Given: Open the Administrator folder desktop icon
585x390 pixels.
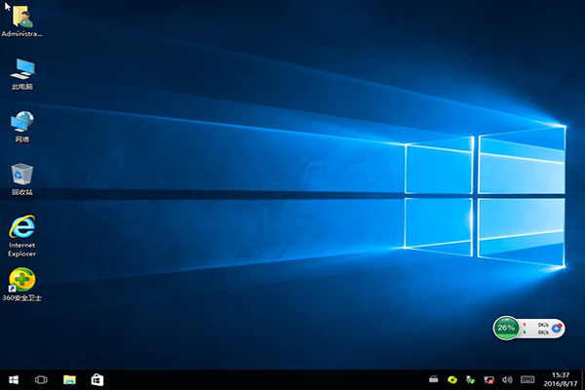Looking at the screenshot, I should coord(22,20).
